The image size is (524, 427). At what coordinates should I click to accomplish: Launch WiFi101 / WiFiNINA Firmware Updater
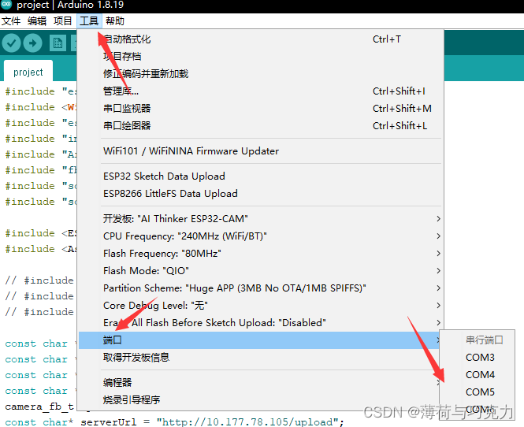click(x=260, y=151)
